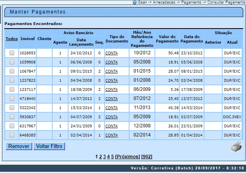Click the Remover button

[x=19, y=146]
